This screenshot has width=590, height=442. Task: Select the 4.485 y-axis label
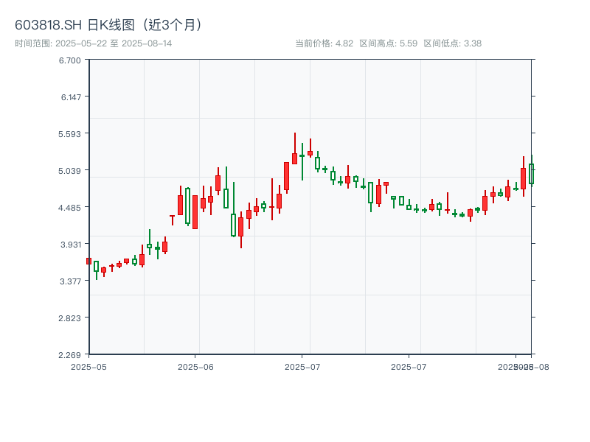(70, 207)
